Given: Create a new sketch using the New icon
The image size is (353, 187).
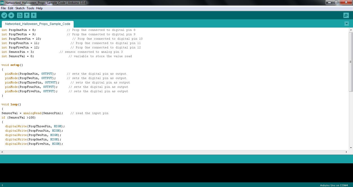Looking at the screenshot, I should pos(20,15).
